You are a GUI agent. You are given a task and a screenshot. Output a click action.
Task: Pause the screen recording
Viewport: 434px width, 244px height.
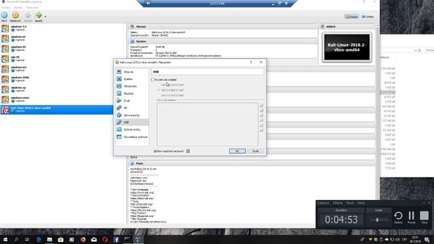[x=412, y=218]
